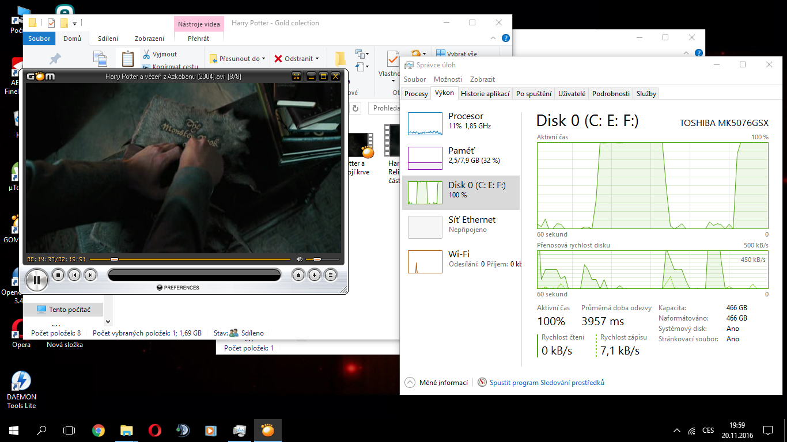This screenshot has height=442, width=787.
Task: Click the GOM logo menu
Action: pyautogui.click(x=41, y=76)
